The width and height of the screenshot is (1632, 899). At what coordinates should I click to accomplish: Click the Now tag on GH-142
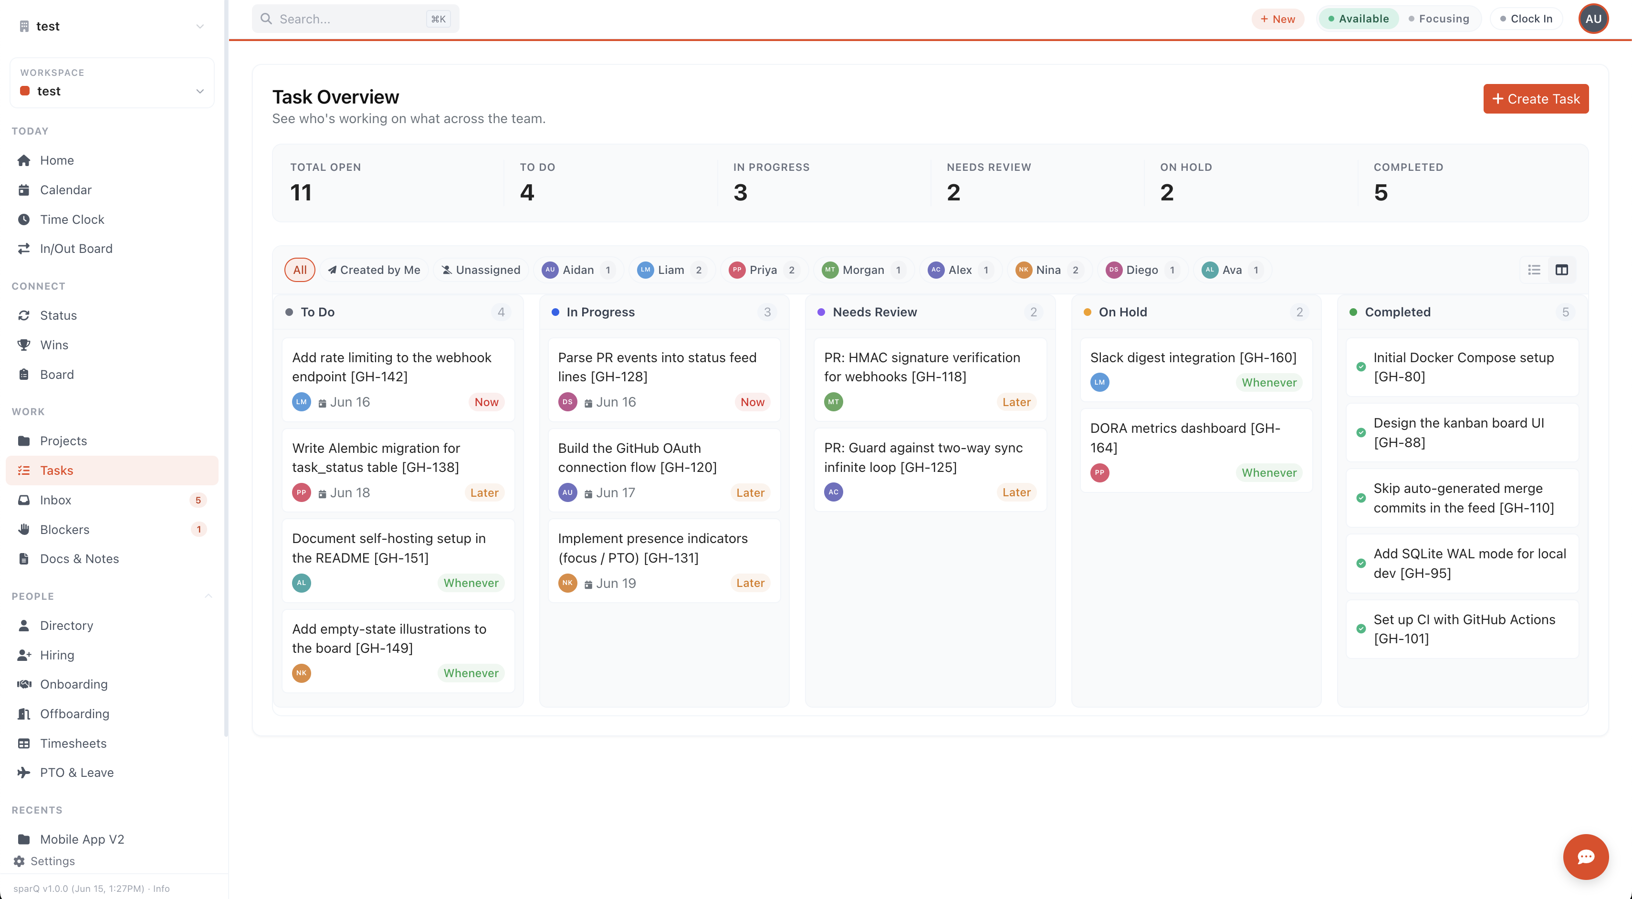click(487, 402)
